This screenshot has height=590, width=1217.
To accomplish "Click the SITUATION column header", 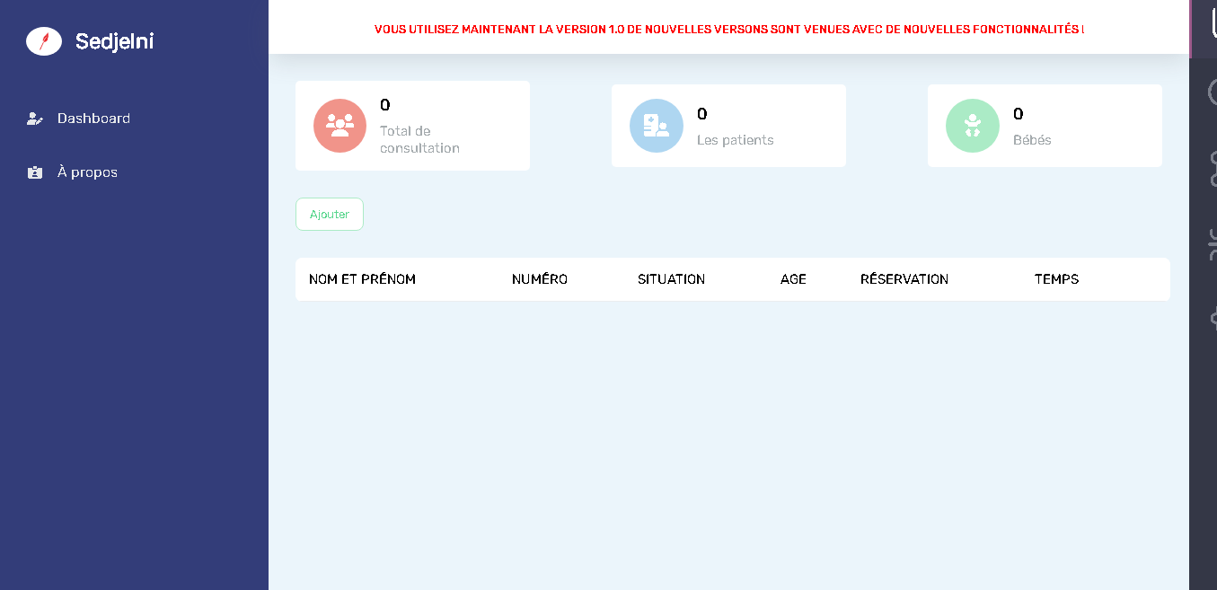I will pyautogui.click(x=671, y=279).
